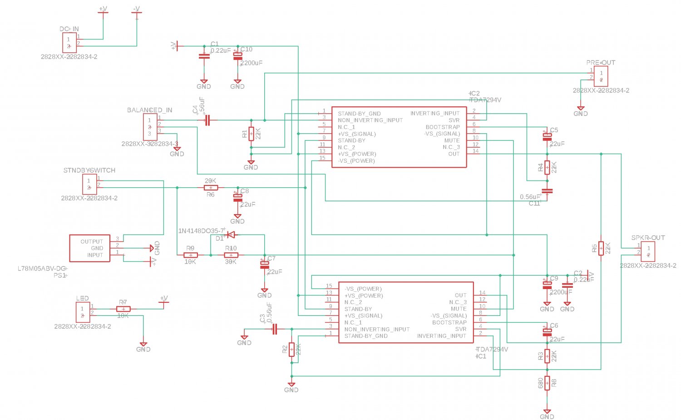Click the regulator INPUT pin label
The width and height of the screenshot is (681, 420).
[x=95, y=255]
